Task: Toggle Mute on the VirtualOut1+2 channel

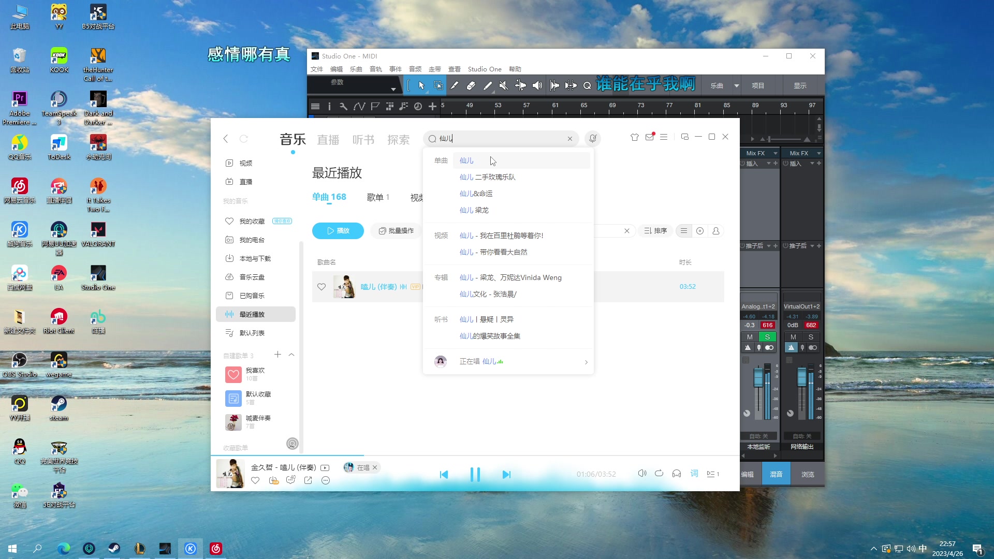Action: (x=793, y=337)
